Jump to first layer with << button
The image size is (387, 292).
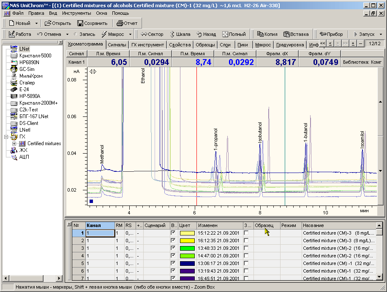[322, 43]
